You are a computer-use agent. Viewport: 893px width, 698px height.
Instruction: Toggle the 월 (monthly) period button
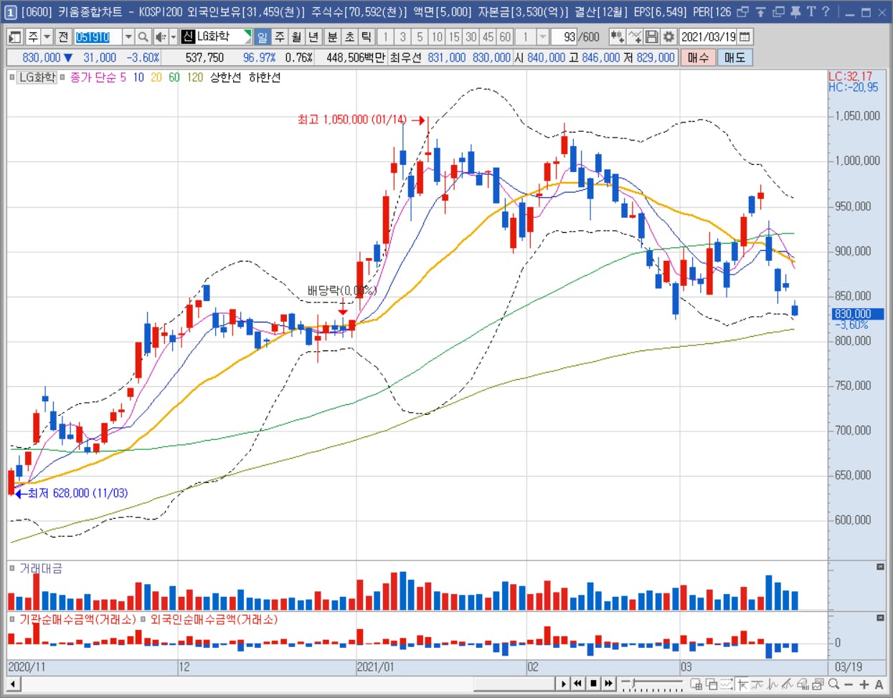(296, 37)
